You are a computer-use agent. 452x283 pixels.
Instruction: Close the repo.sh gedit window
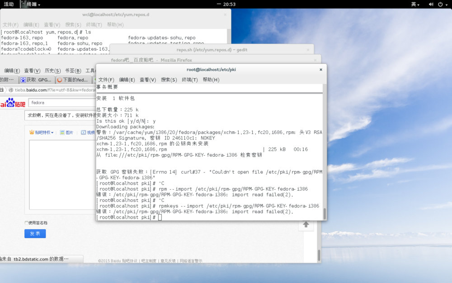(308, 50)
